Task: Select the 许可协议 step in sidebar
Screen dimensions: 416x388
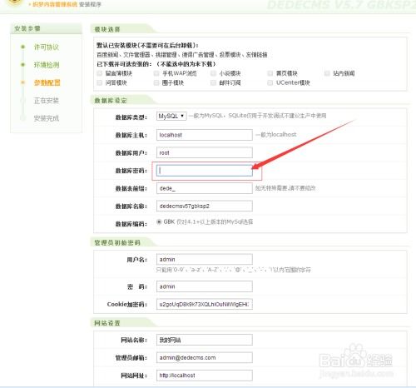Action: point(47,47)
